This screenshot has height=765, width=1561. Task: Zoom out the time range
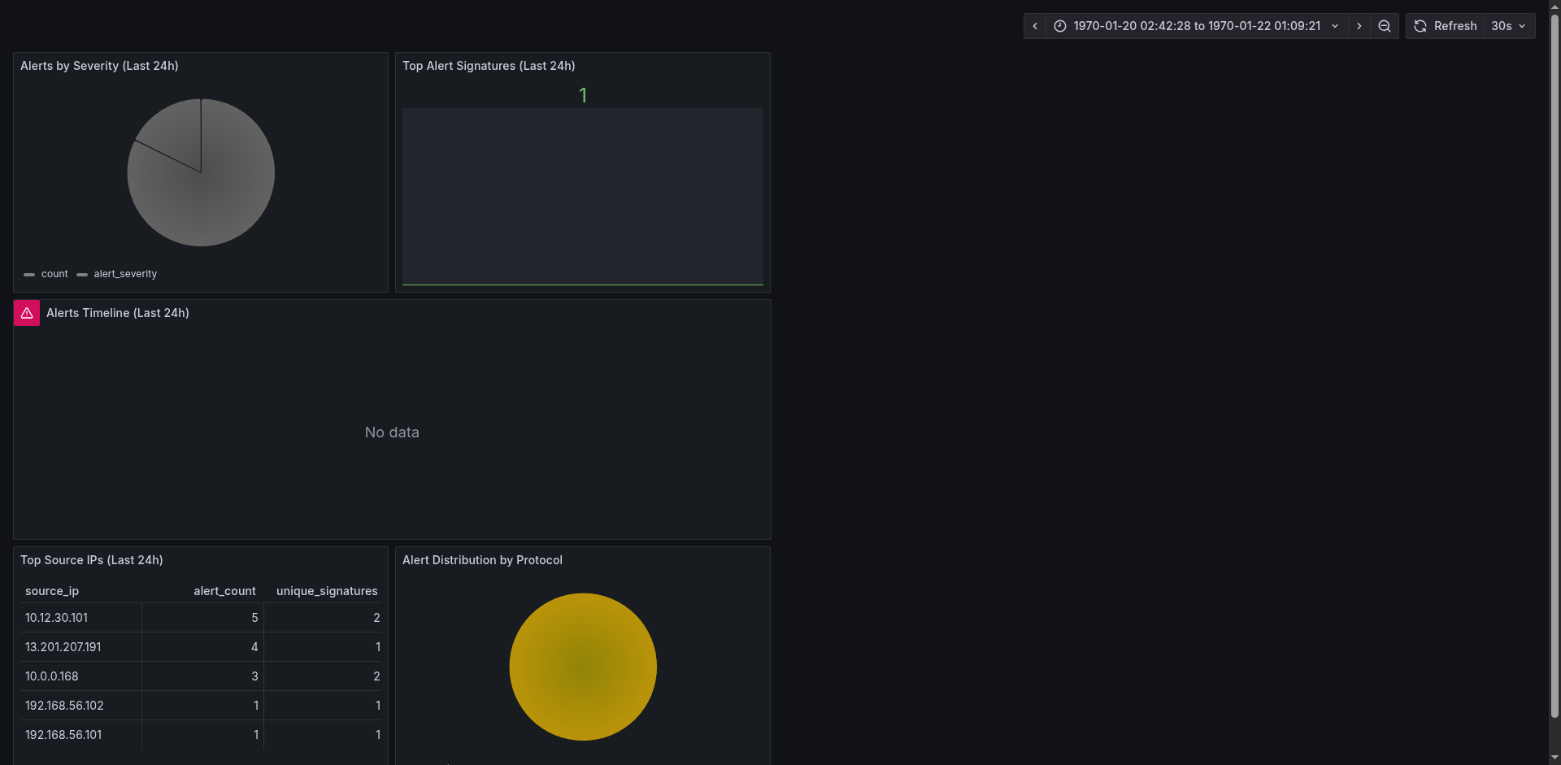click(x=1384, y=26)
